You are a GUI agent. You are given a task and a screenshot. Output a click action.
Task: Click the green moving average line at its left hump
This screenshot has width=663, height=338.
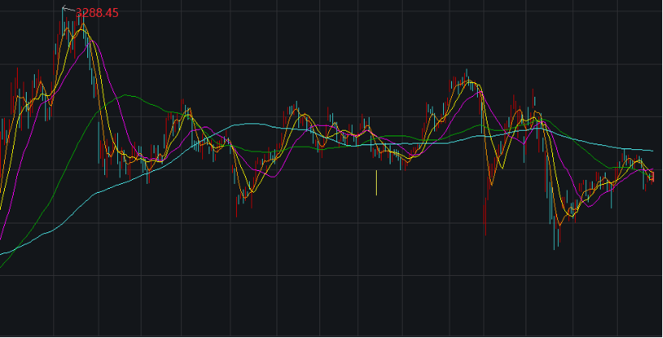[127, 95]
